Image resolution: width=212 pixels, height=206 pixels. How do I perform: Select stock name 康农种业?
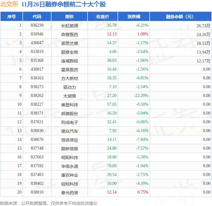(x=69, y=175)
